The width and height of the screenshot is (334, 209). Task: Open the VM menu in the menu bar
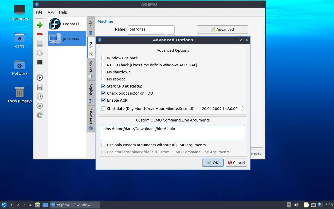point(51,12)
